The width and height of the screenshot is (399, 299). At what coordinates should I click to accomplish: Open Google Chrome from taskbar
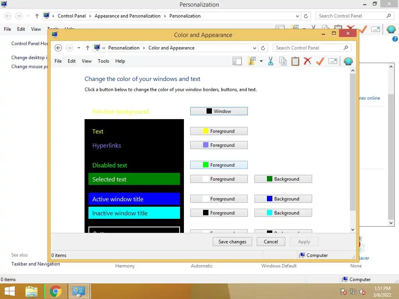click(56, 291)
